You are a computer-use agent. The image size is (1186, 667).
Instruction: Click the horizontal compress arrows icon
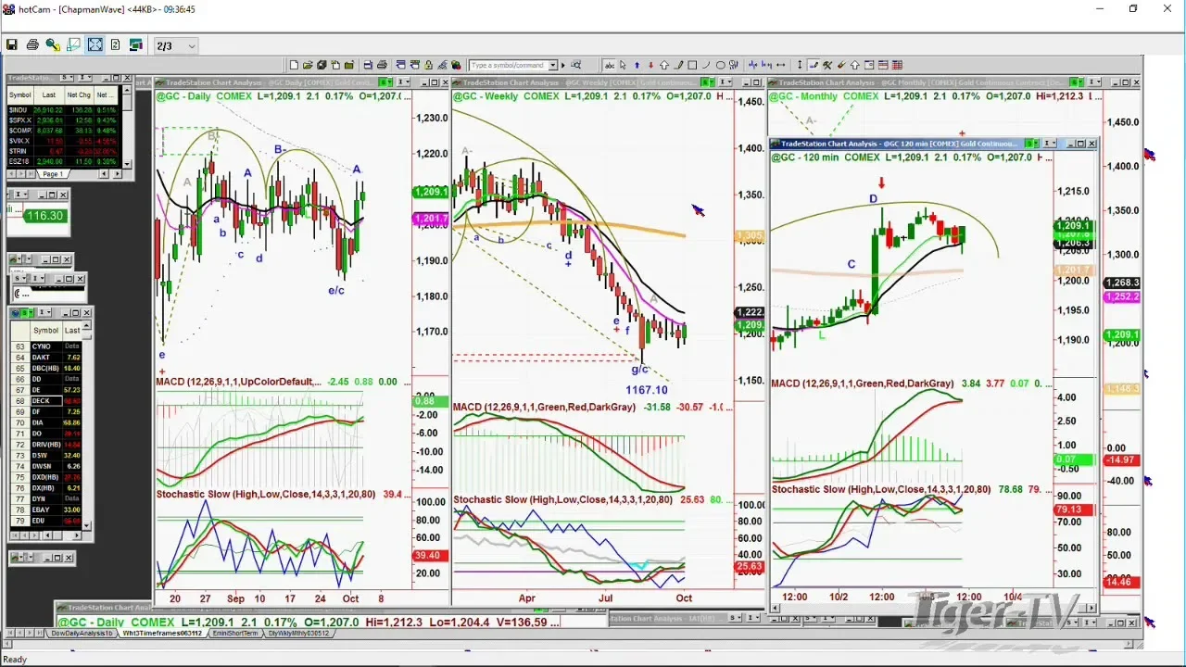pos(780,65)
